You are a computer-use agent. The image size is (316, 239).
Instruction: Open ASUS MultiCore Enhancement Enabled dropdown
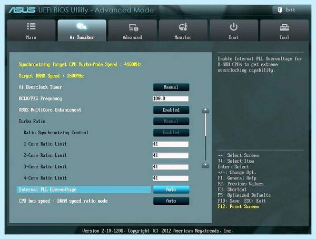pos(171,110)
